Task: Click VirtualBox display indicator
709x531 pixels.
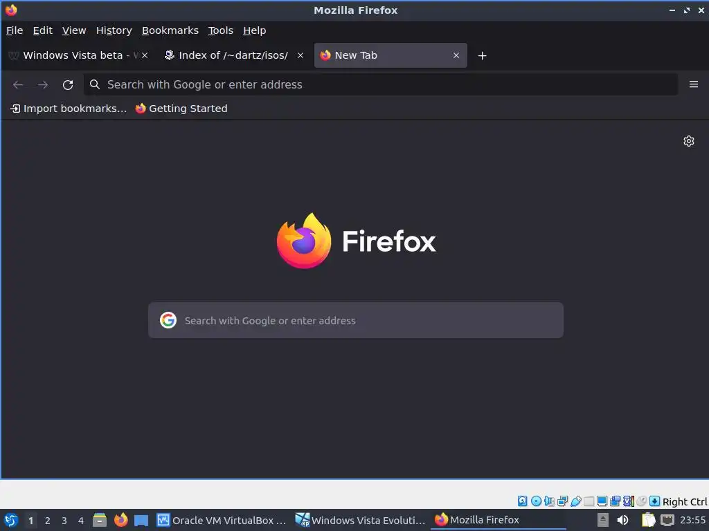Action: 602,501
